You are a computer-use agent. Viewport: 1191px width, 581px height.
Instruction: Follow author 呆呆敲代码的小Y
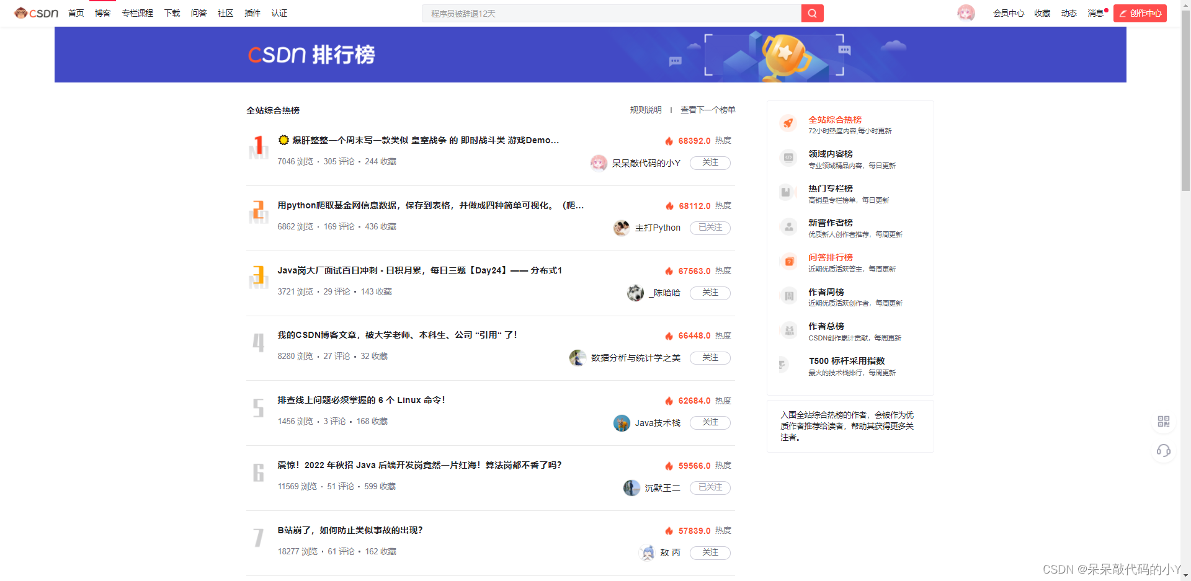point(710,162)
